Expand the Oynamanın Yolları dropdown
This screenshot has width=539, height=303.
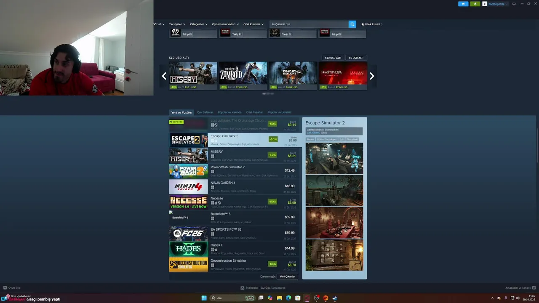coord(225,24)
